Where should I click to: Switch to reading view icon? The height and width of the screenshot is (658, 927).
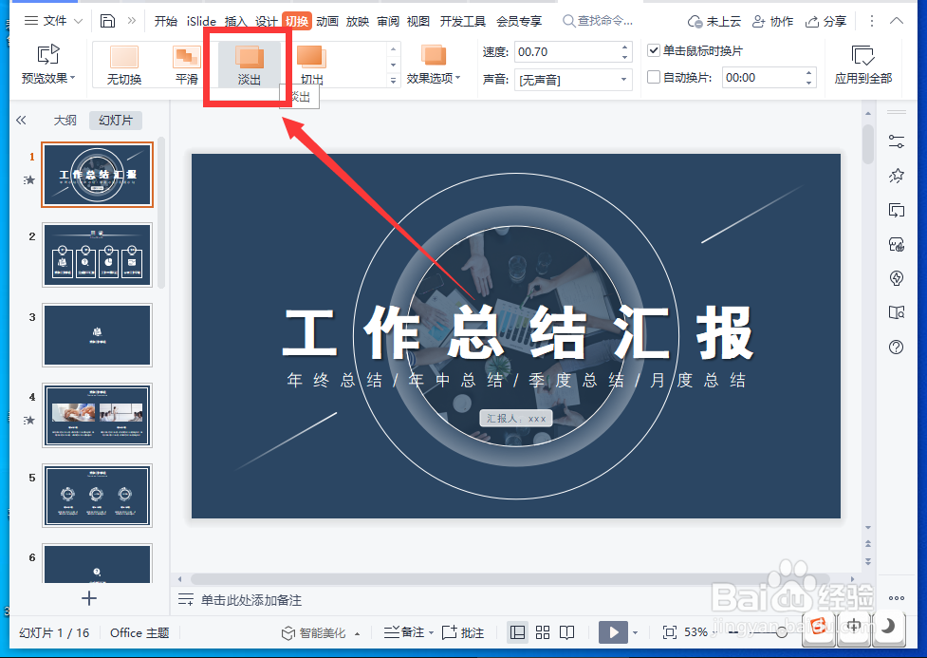click(567, 632)
